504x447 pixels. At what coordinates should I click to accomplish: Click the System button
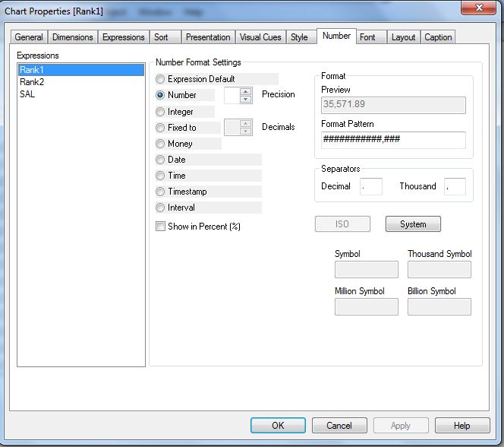pos(413,224)
